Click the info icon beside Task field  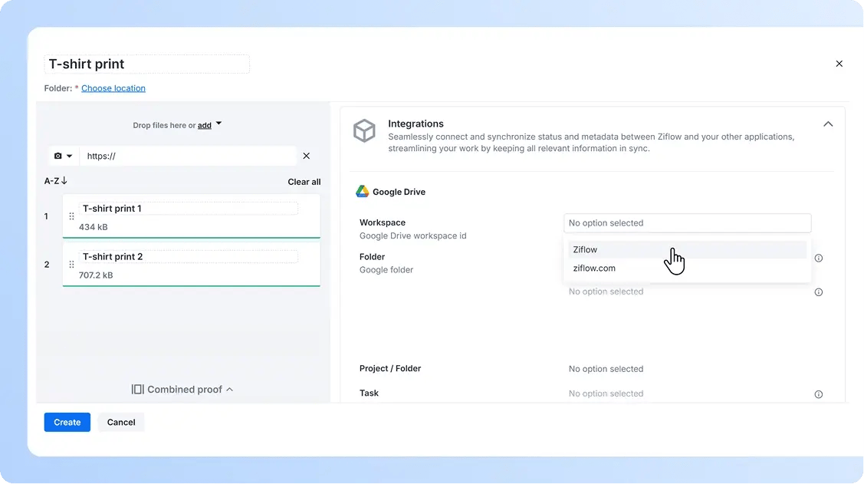click(818, 394)
